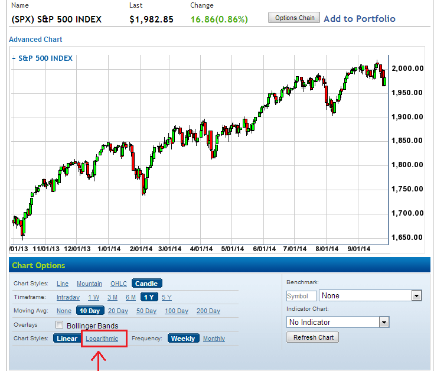Select the Linear chart scale
447x371 pixels.
pyautogui.click(x=67, y=339)
